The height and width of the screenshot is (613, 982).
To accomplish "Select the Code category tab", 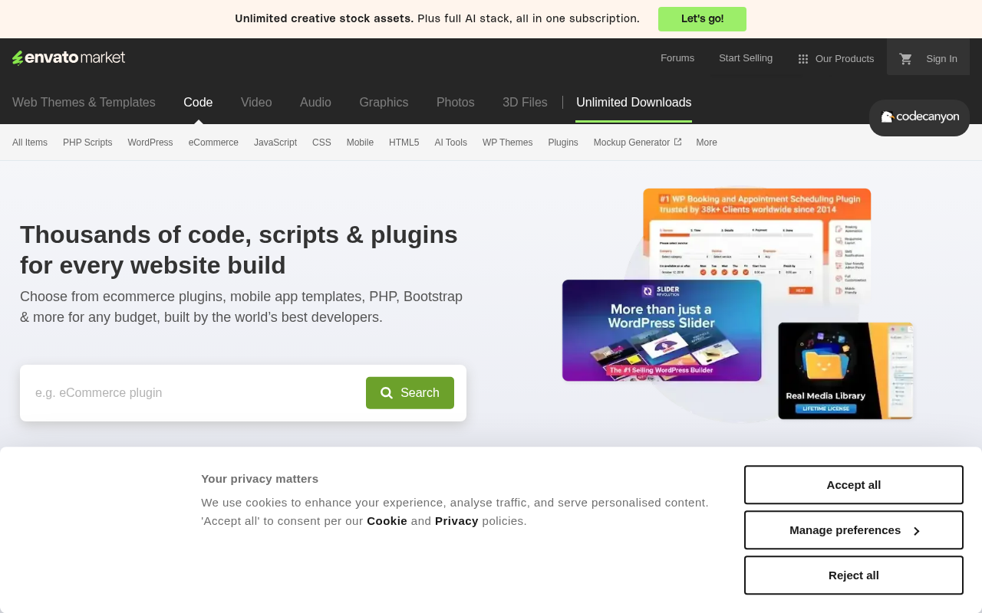I will point(198,103).
